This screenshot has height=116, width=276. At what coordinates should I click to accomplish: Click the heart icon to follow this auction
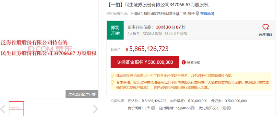pyautogui.click(x=266, y=27)
